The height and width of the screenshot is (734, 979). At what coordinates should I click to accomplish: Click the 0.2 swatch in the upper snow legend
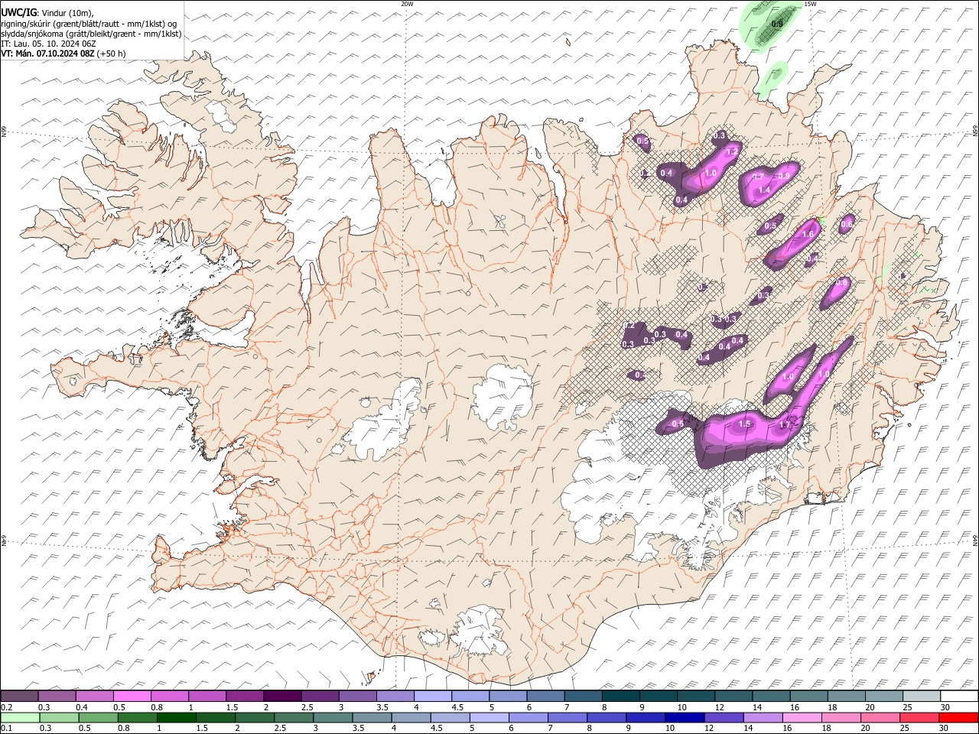point(19,696)
